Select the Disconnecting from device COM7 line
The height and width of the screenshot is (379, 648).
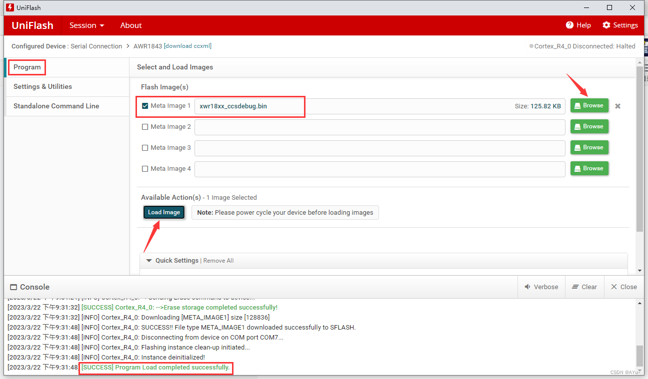pyautogui.click(x=145, y=338)
